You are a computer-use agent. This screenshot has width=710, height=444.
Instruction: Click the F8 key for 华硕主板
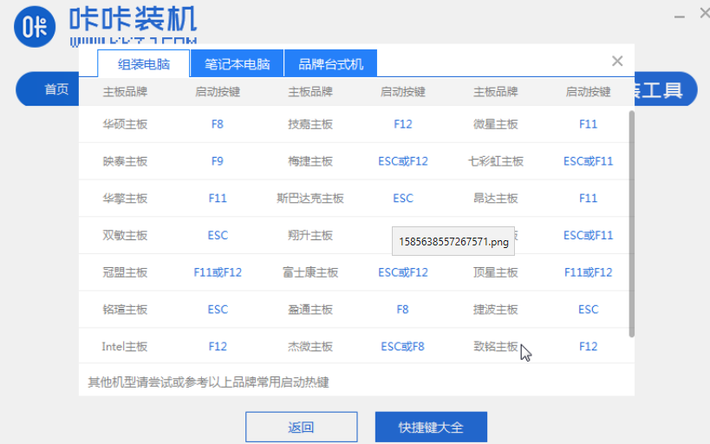click(x=218, y=124)
